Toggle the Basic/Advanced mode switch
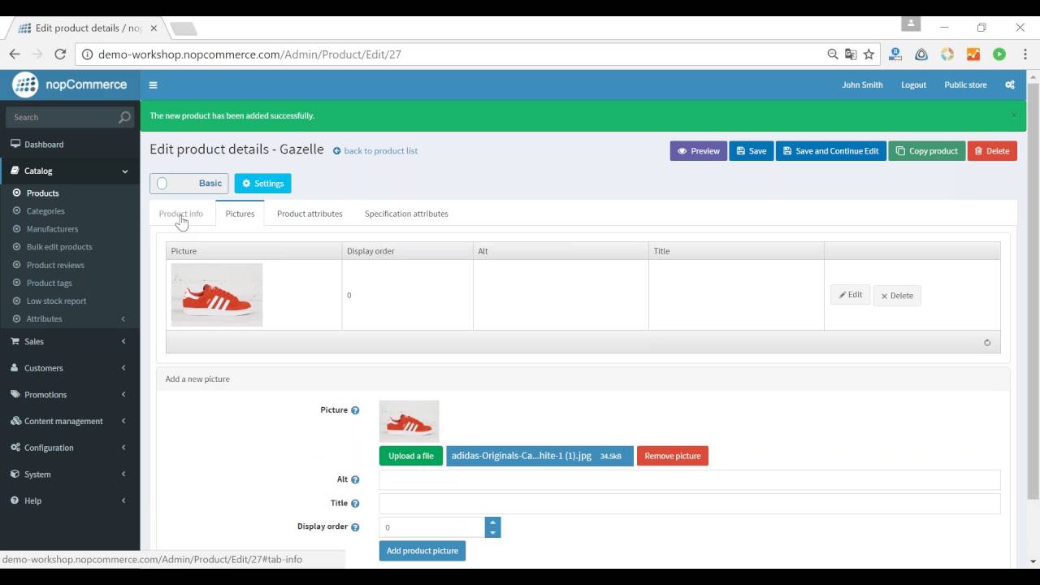Viewport: 1040px width, 585px height. click(188, 184)
